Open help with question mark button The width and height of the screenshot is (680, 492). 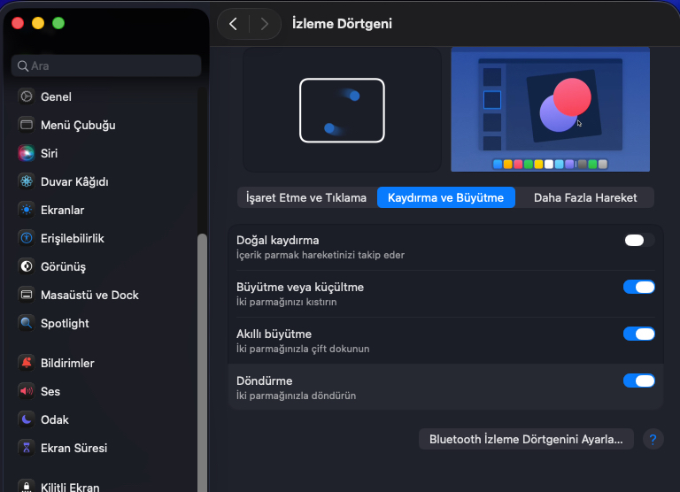tap(653, 439)
